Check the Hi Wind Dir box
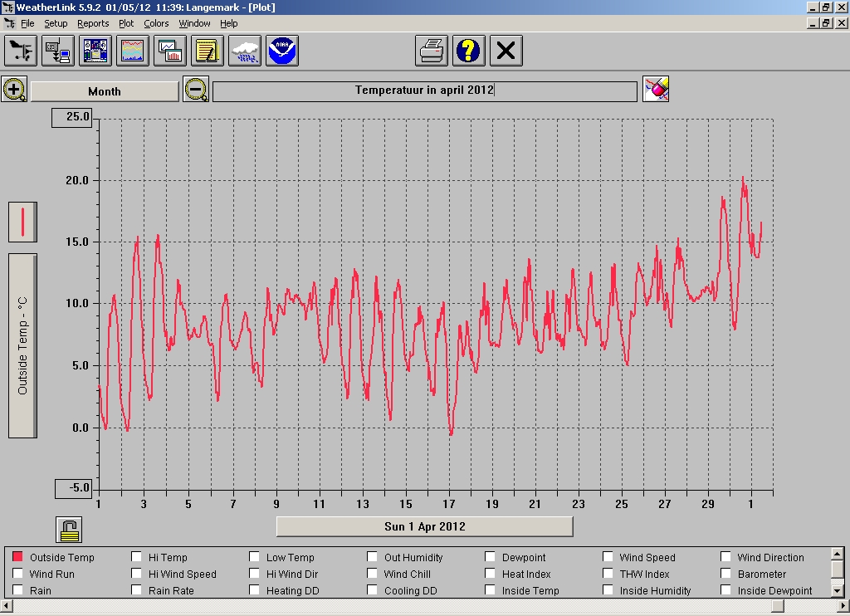This screenshot has height=616, width=850. 254,573
